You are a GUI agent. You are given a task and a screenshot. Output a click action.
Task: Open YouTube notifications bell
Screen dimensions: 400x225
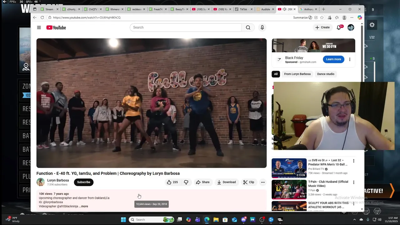(x=339, y=27)
